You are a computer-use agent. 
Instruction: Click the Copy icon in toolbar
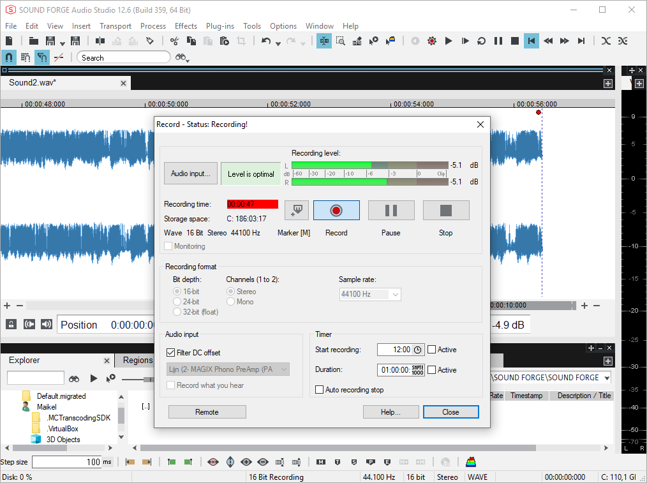[x=191, y=41]
